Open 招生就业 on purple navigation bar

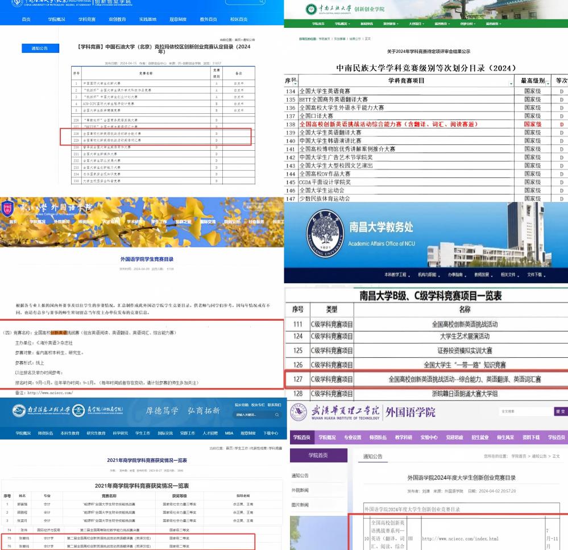tap(480, 437)
